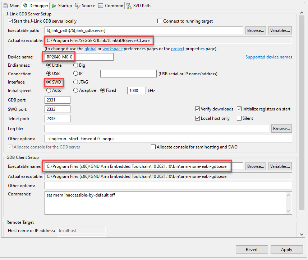Image resolution: width=308 pixels, height=260 pixels.
Task: Switch to the Main tab
Action: click(x=12, y=6)
